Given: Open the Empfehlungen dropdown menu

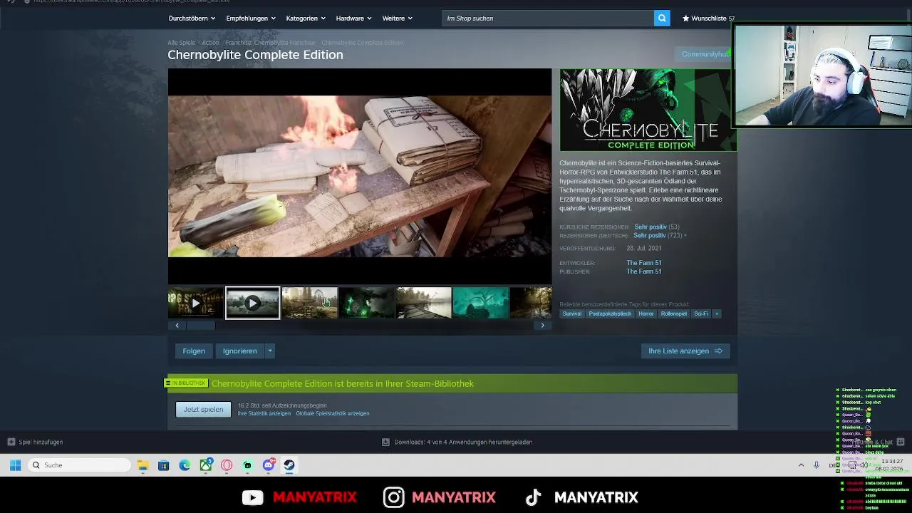Looking at the screenshot, I should (250, 19).
